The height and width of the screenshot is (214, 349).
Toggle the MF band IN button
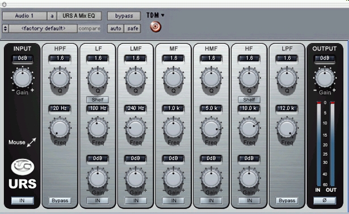coord(174,200)
